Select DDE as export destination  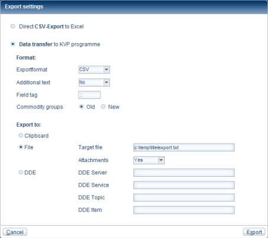[x=21, y=172]
